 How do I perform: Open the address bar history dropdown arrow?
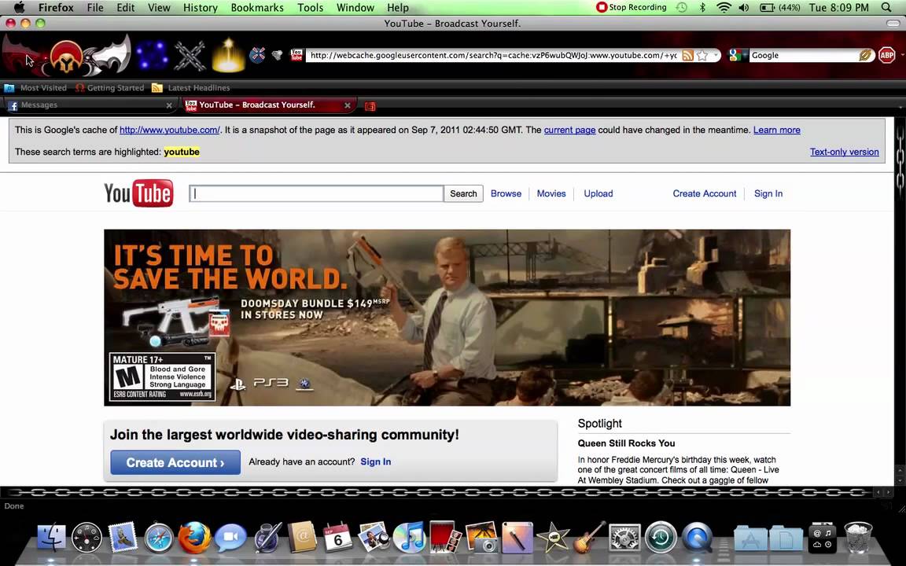[716, 55]
